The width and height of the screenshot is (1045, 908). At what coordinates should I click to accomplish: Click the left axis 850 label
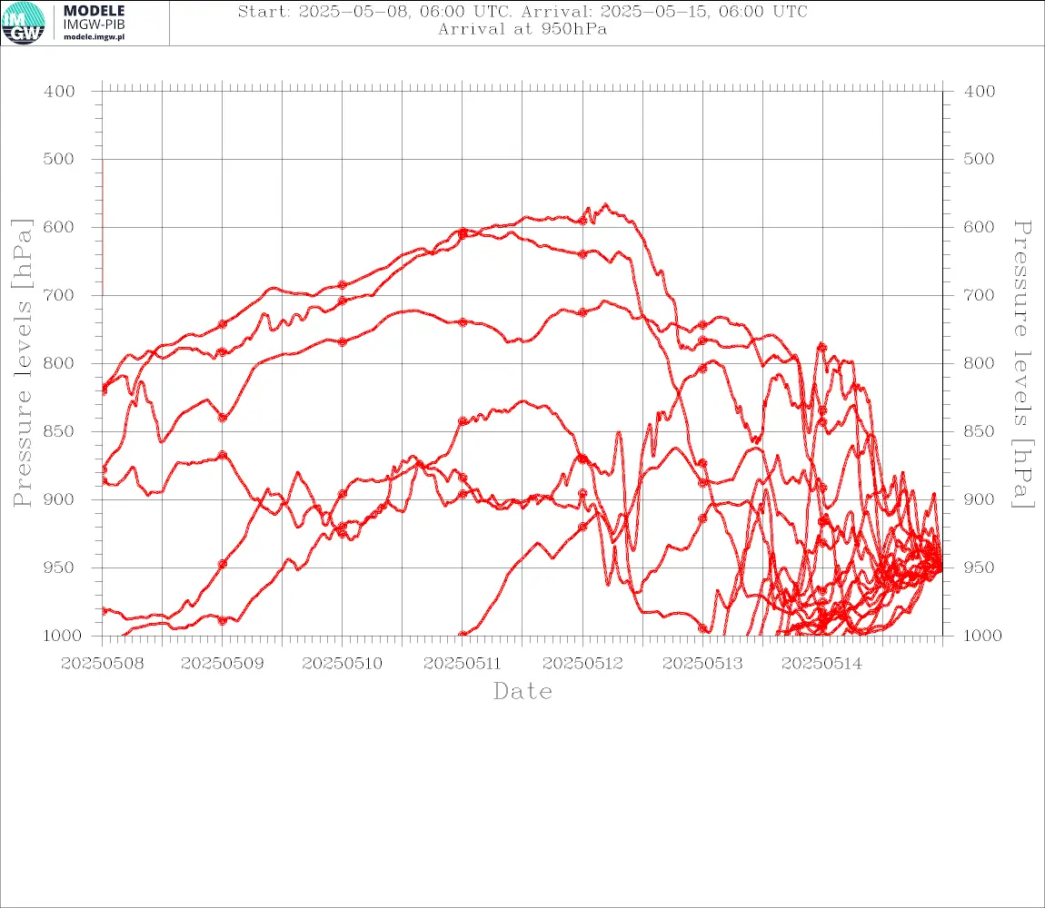pyautogui.click(x=59, y=431)
